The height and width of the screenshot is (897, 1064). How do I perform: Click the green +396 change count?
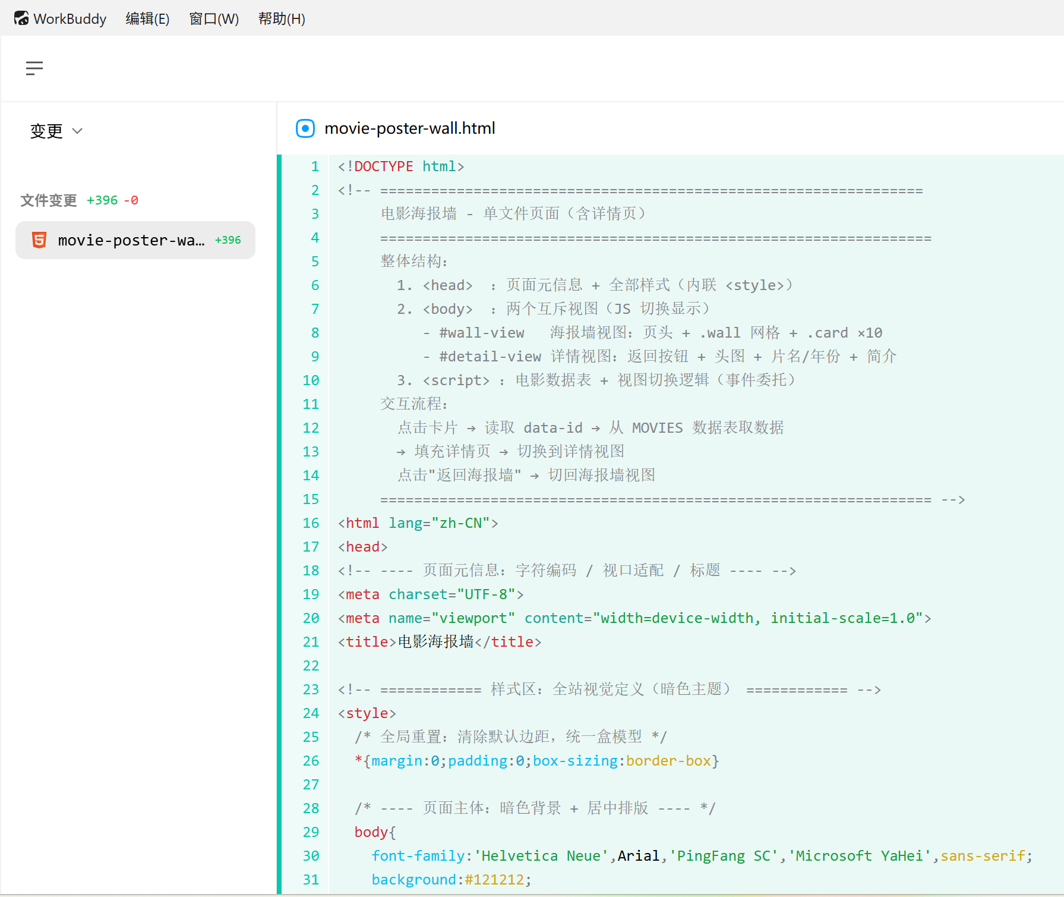click(x=102, y=200)
